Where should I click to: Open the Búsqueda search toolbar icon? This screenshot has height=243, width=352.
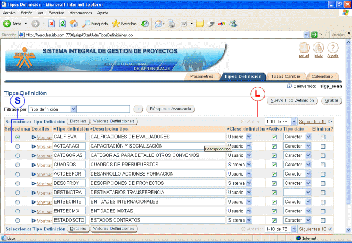click(86, 24)
